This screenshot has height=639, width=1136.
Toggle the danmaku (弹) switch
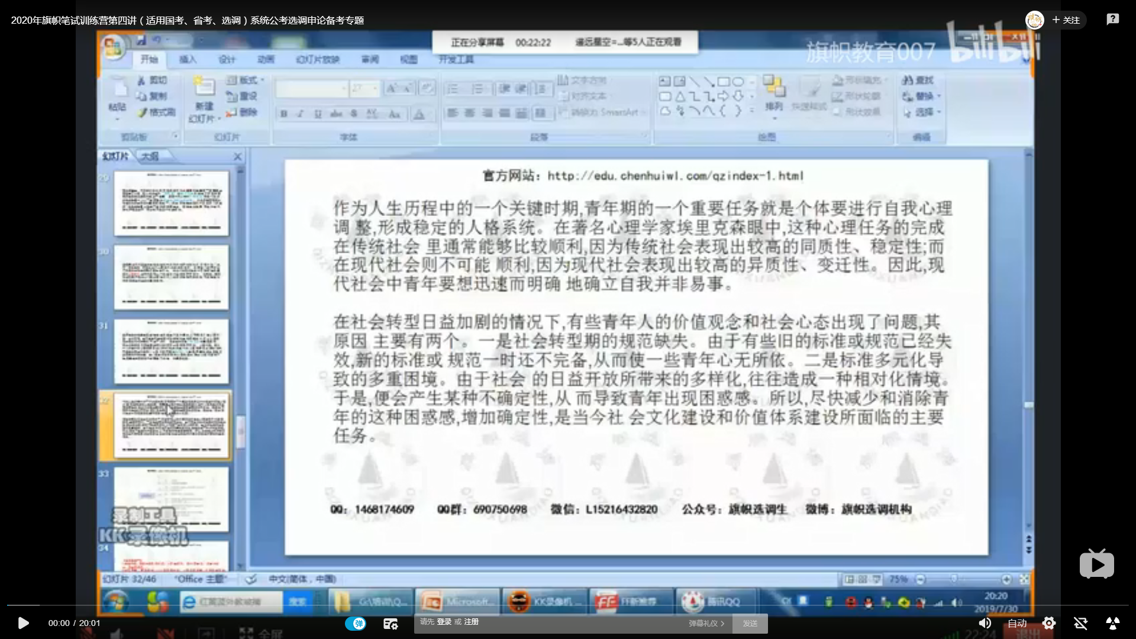coord(356,624)
